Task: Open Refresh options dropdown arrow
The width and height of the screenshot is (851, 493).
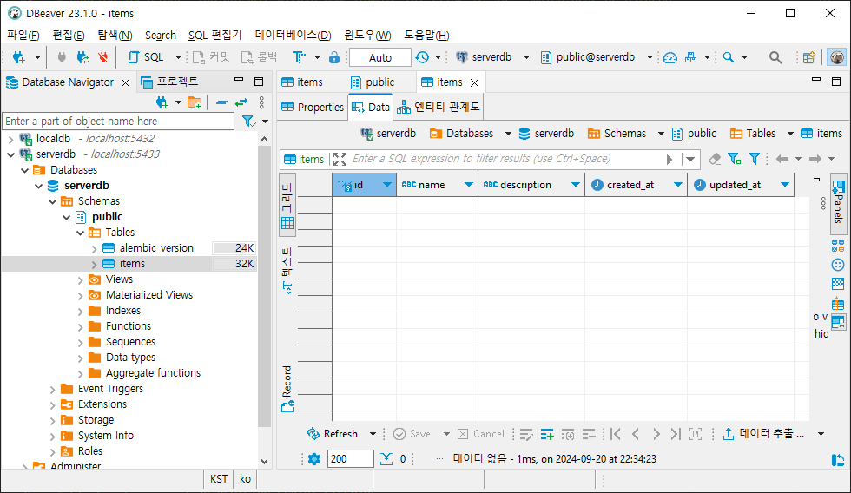Action: [x=373, y=434]
